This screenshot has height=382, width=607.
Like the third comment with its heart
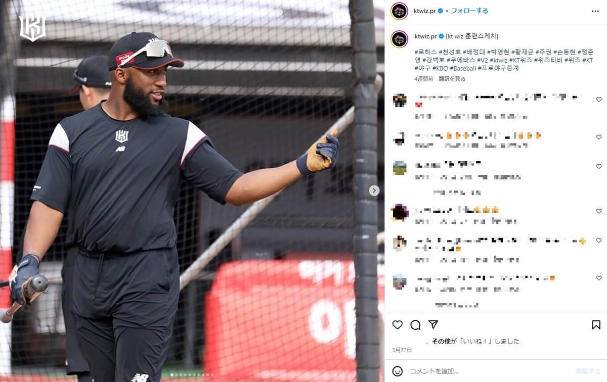pos(599,166)
